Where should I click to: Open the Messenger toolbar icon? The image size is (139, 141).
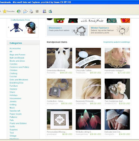coord(50,11)
